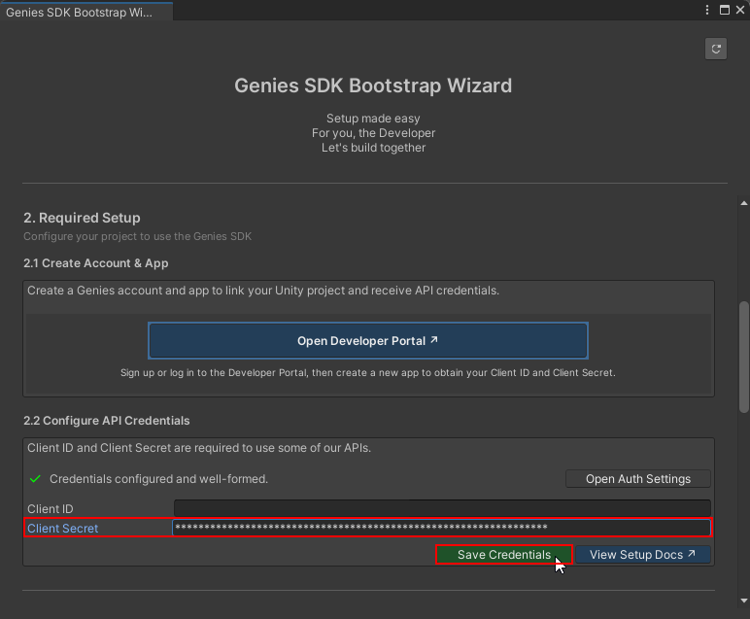Focus the Client ID input field

coord(442,508)
